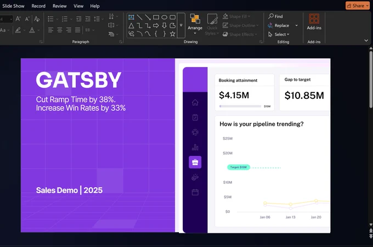This screenshot has height=247, width=373.
Task: Open the Align Text vertical options
Action: (x=113, y=25)
